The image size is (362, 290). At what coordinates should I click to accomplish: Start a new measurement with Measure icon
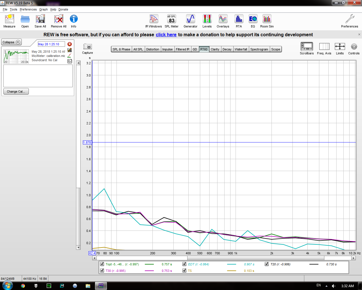tap(9, 21)
